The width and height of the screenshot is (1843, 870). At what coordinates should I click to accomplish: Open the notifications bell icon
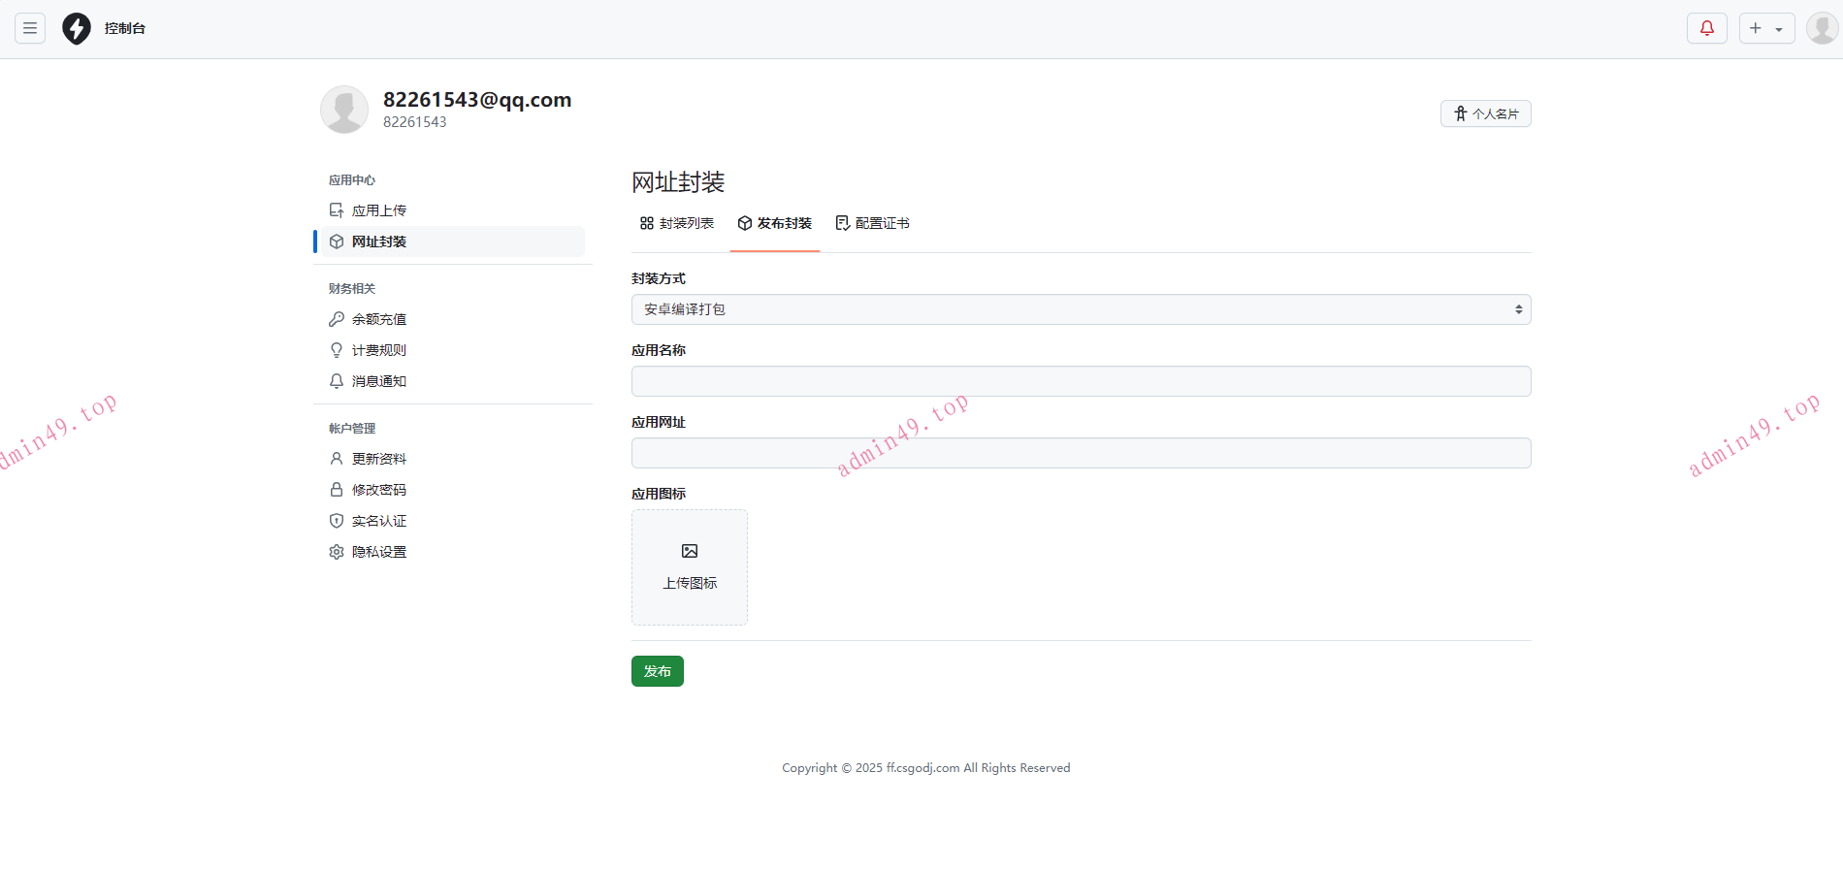(1706, 28)
